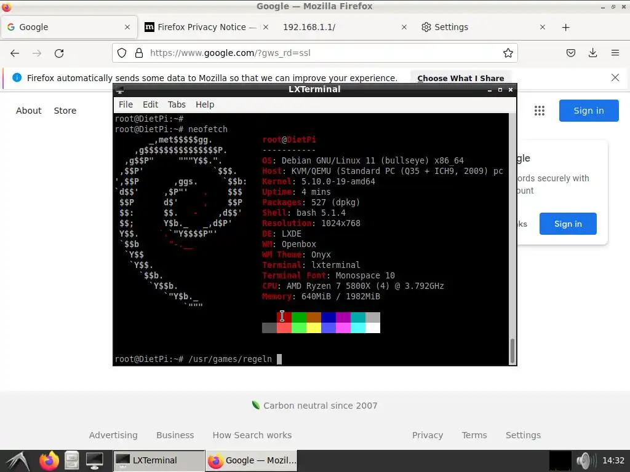Image resolution: width=630 pixels, height=472 pixels.
Task: Go back with Firefox back arrow
Action: click(x=15, y=53)
